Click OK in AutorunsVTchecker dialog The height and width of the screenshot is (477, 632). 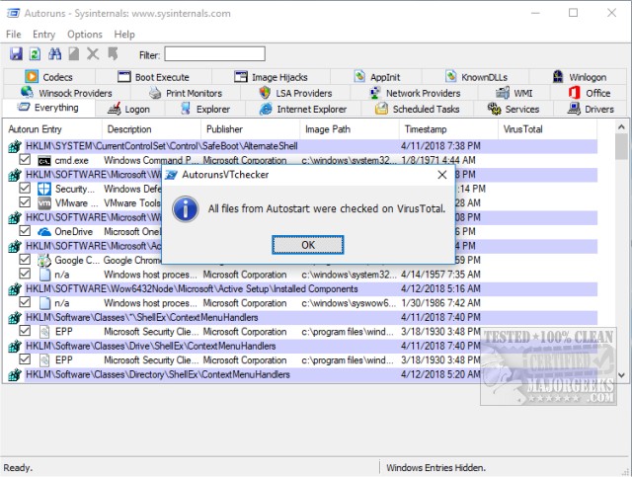tap(308, 245)
